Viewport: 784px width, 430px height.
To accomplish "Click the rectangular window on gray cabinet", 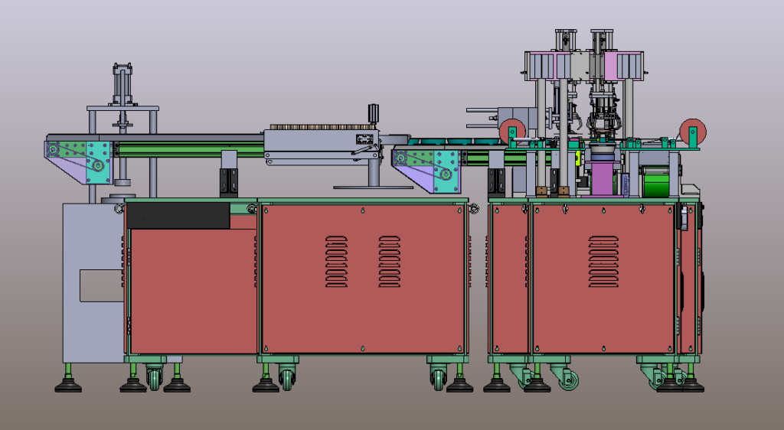I will pos(102,285).
